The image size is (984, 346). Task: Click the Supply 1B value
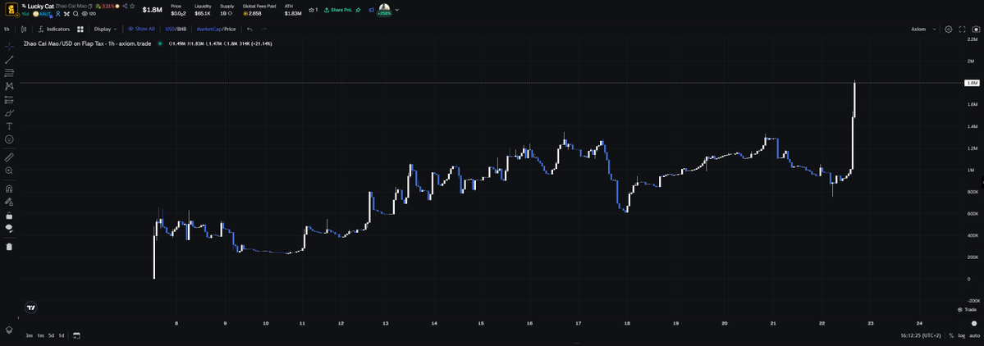[x=226, y=12]
